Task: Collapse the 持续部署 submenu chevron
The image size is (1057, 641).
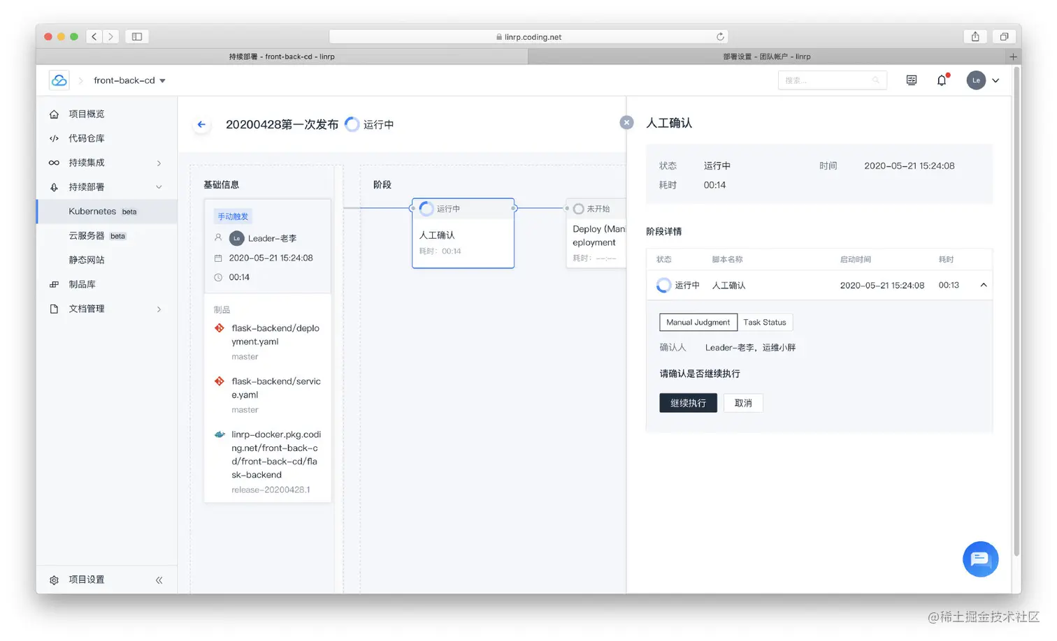Action: click(159, 187)
